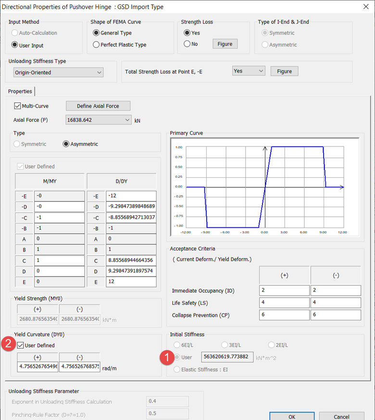Open the Axial Force (P) dropdown
The height and width of the screenshot is (420, 375).
(98, 120)
